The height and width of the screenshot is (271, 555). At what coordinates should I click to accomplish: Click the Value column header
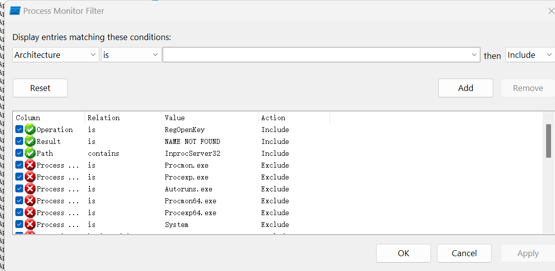210,118
